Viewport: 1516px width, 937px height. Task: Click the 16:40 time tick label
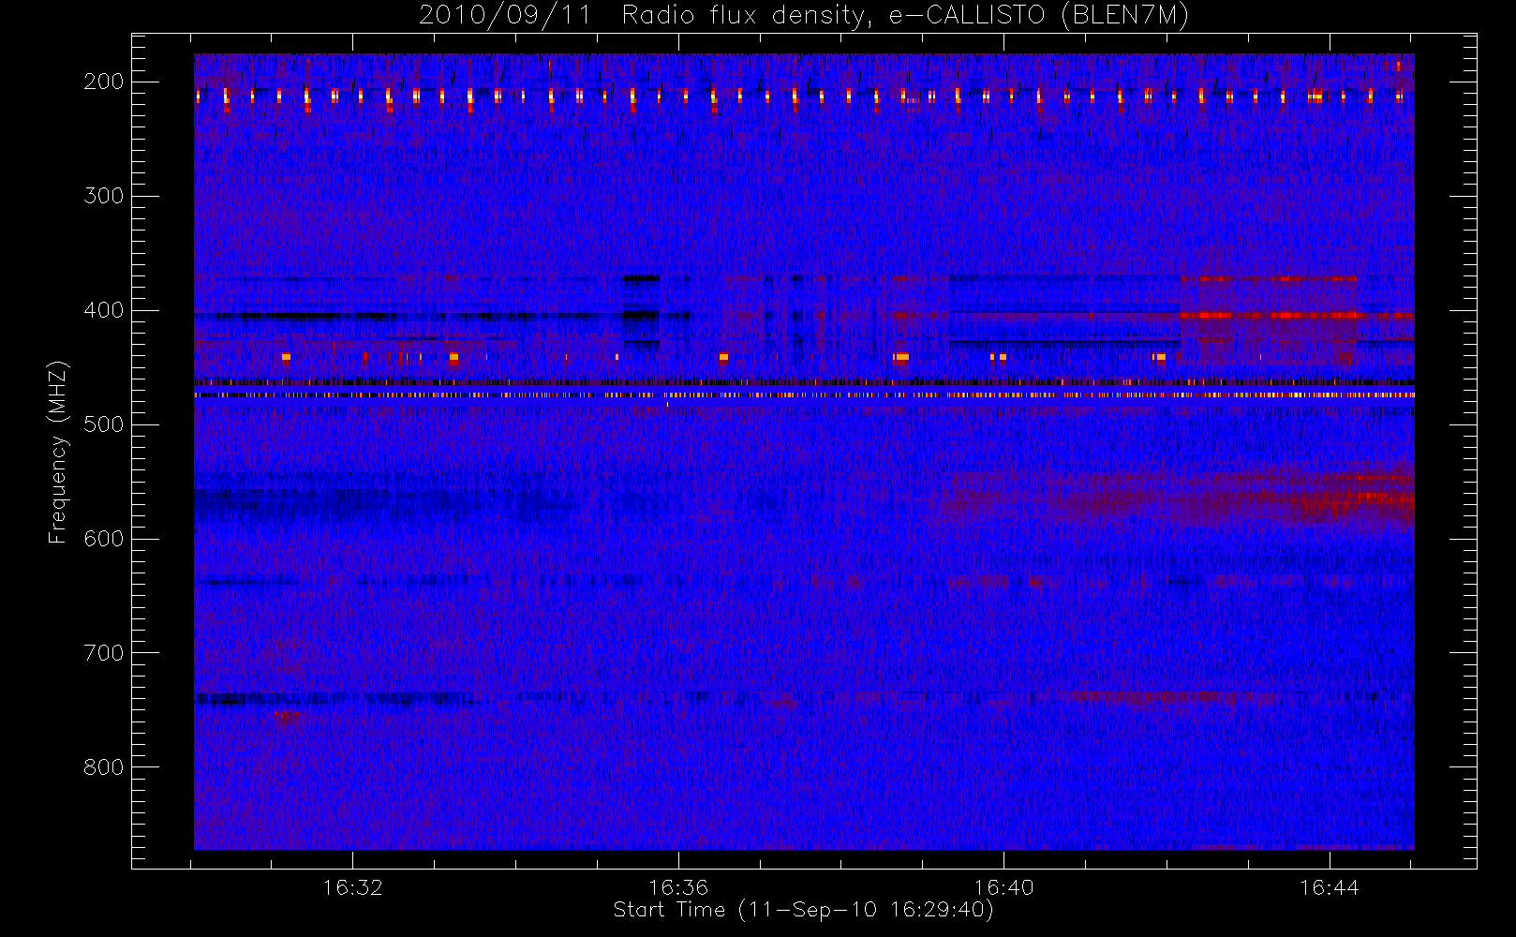tap(1003, 887)
